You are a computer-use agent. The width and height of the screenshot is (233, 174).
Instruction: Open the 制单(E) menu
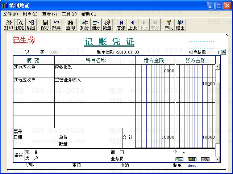coord(30,14)
